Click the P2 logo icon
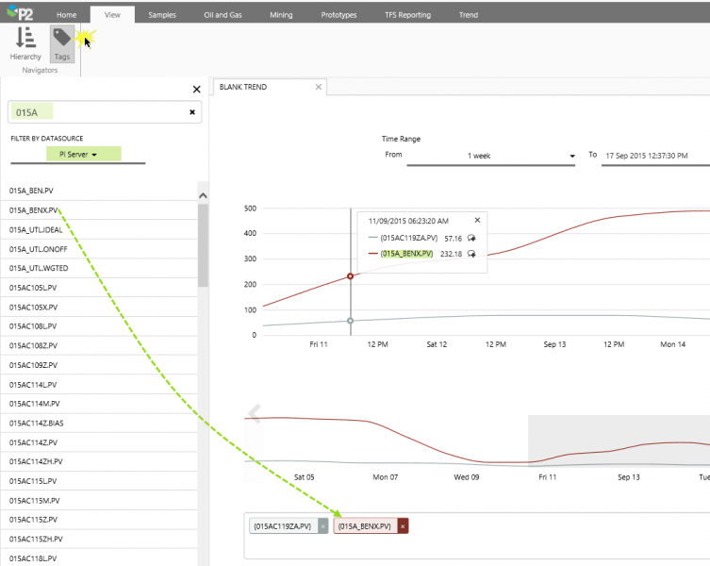Viewport: 710px width, 566px height. [21, 13]
